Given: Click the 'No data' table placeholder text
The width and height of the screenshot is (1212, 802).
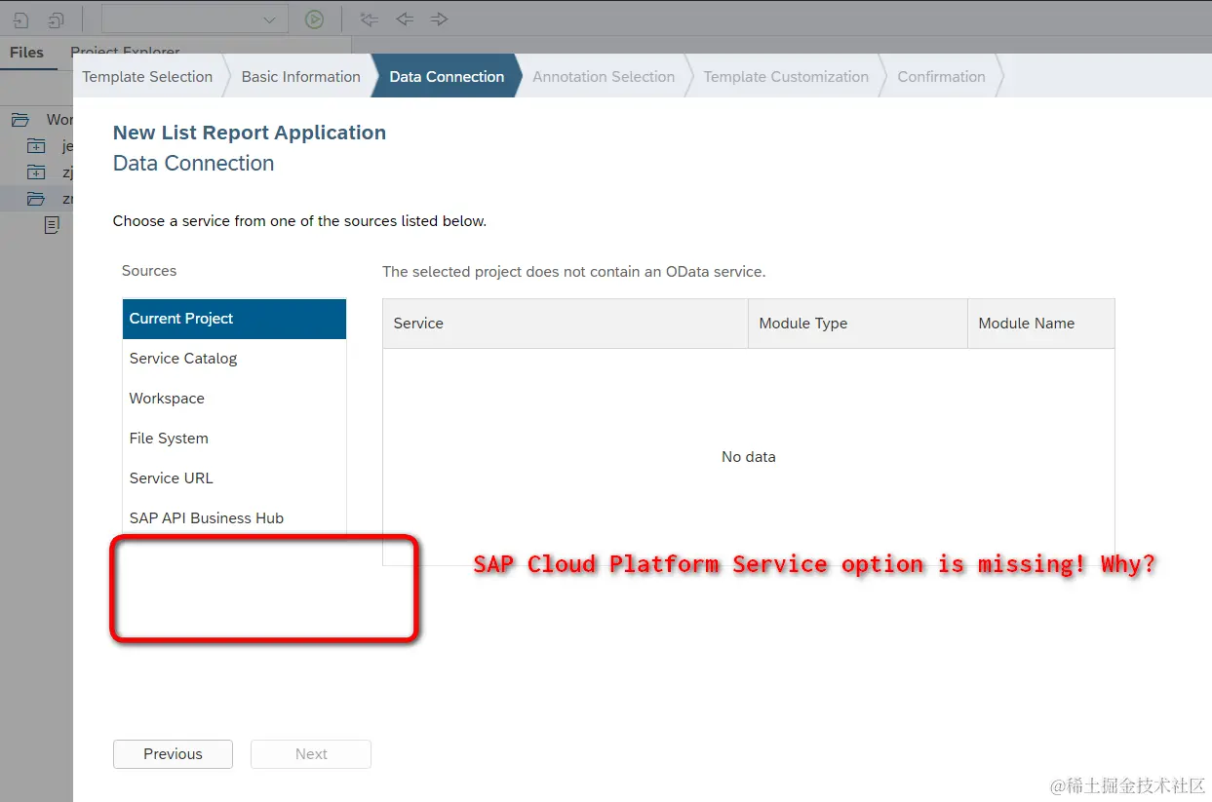Looking at the screenshot, I should tap(749, 457).
